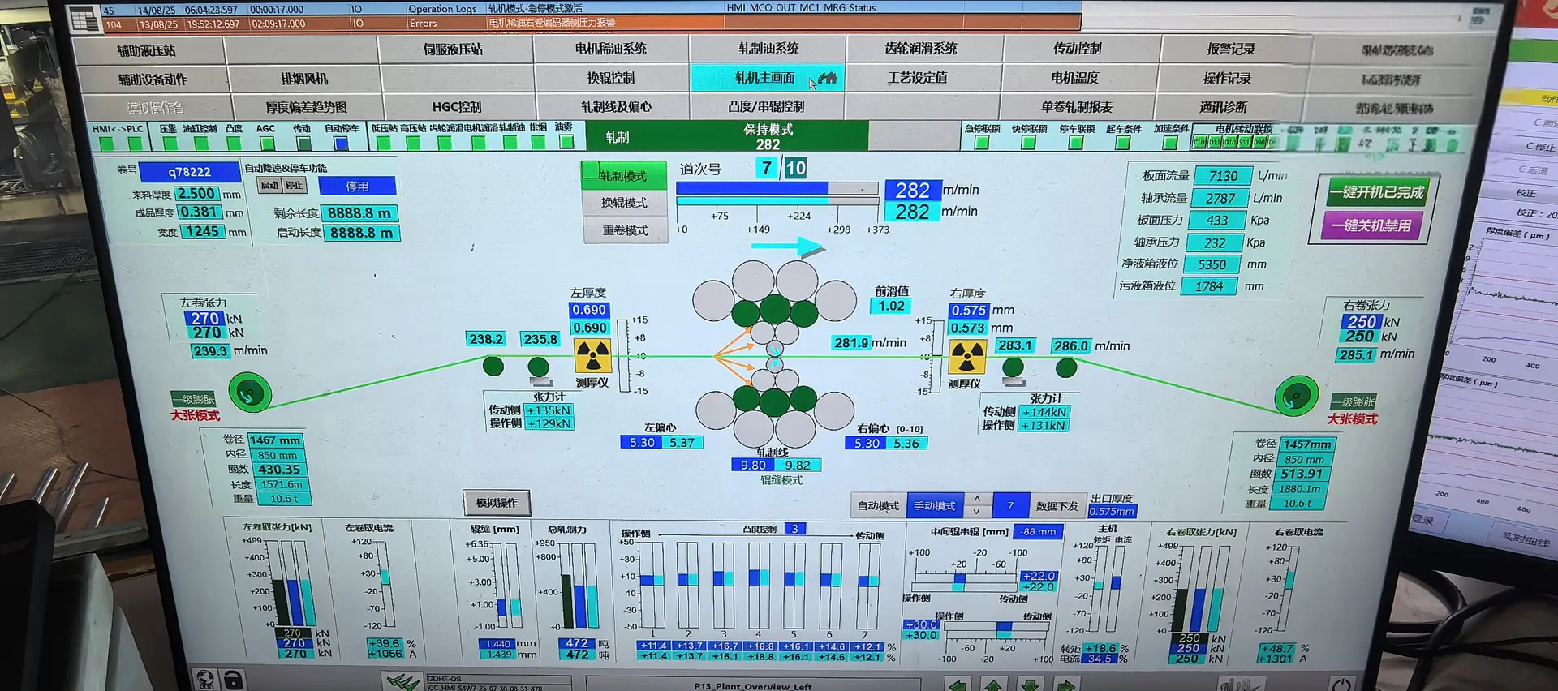This screenshot has height=691, width=1558.
Task: Select 重卷模式 mode button
Action: (625, 230)
